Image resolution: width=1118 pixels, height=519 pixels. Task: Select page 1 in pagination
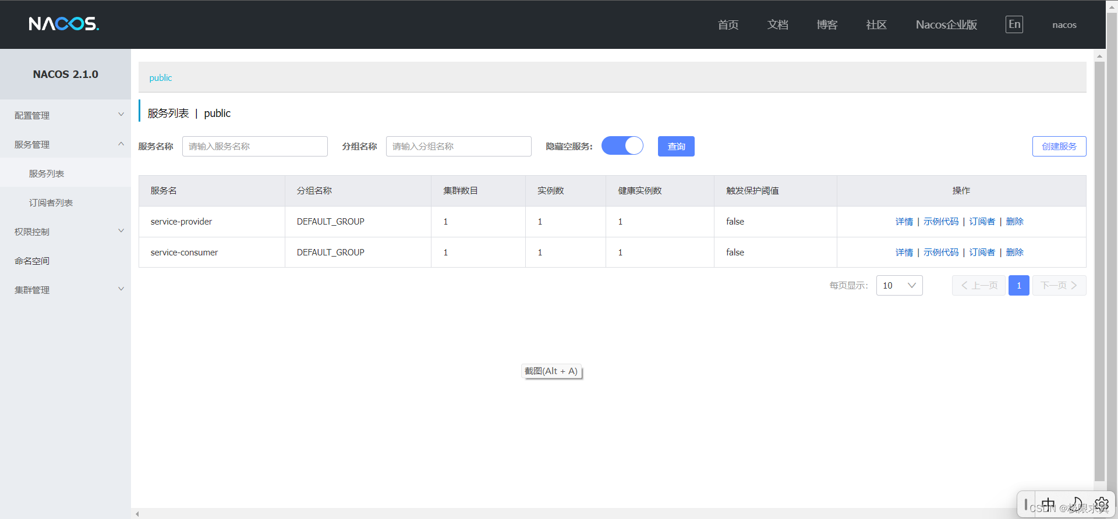point(1019,285)
